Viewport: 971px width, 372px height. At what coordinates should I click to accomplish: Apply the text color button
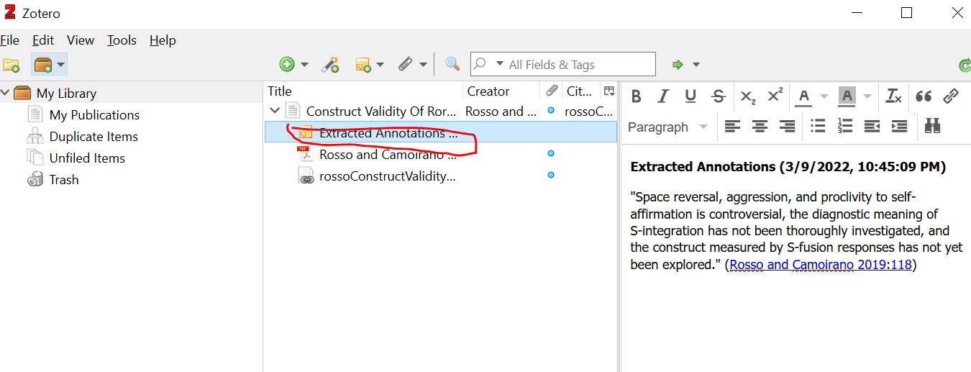[x=804, y=96]
